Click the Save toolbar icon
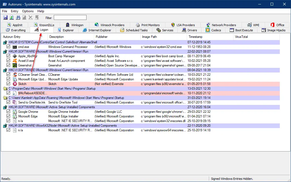This screenshot has width=291, height=182. click(x=5, y=18)
